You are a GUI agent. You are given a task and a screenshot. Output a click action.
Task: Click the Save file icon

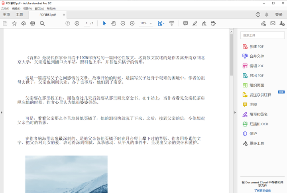coord(5,23)
